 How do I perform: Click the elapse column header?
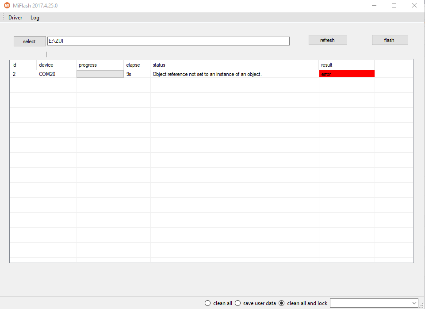[x=137, y=65]
